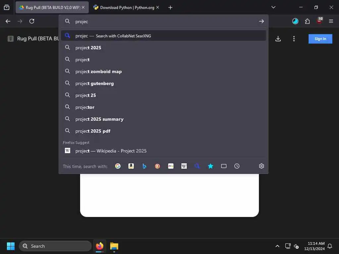Screen dimensions: 339x254
Task: Open the Firefox extensions puzzle icon
Action: 307,21
